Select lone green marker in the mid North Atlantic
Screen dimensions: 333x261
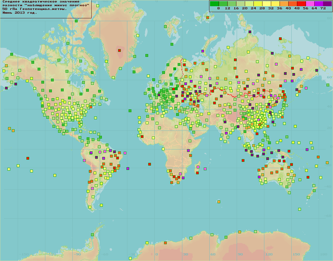point(130,111)
